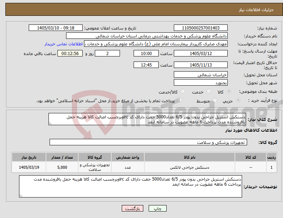Click the اطلاعات کالاهای مورد نیاز section heading
The image size is (283, 218).
click(251, 130)
